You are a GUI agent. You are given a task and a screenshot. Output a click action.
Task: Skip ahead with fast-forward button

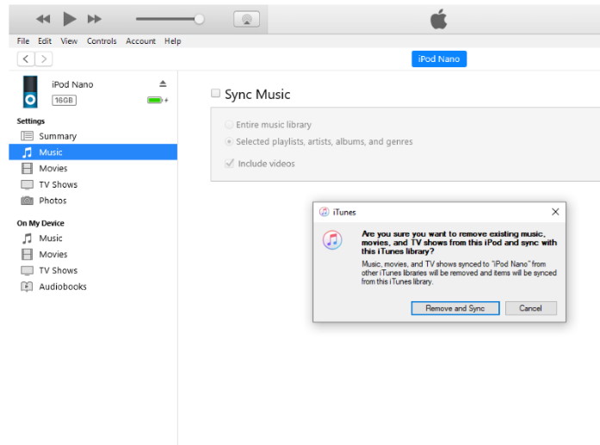[95, 19]
